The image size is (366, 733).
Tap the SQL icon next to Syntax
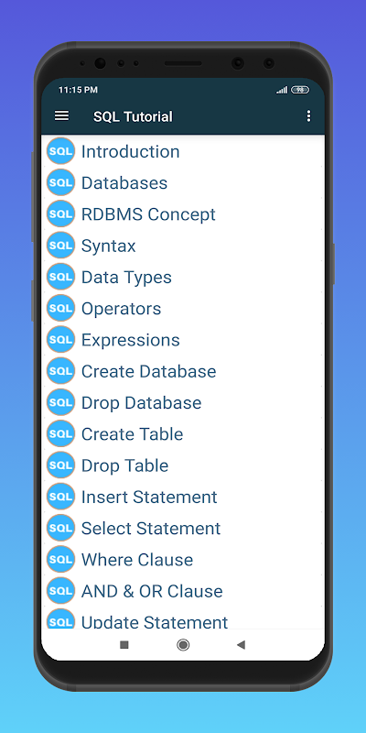click(60, 246)
